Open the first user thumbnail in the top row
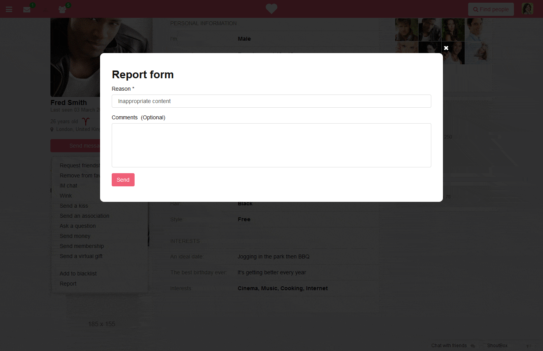543x351 pixels. pyautogui.click(x=406, y=29)
